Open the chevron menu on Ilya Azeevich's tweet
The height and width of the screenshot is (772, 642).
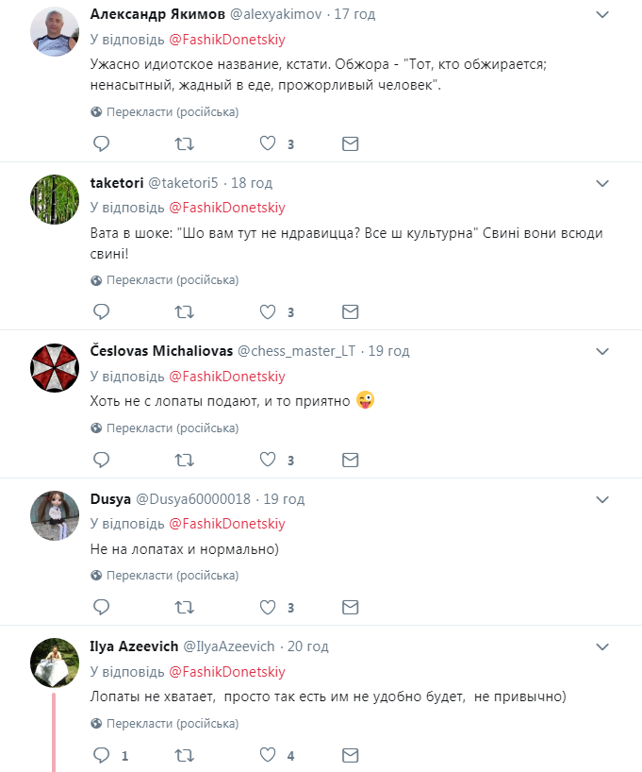point(602,646)
